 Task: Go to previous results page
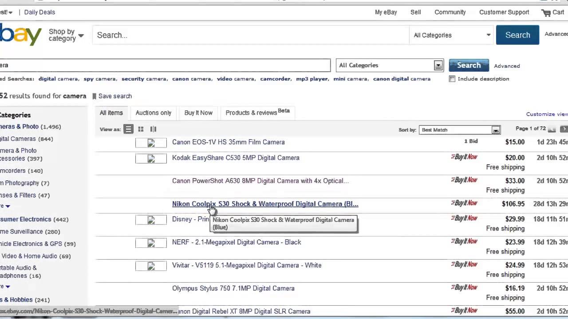[552, 129]
